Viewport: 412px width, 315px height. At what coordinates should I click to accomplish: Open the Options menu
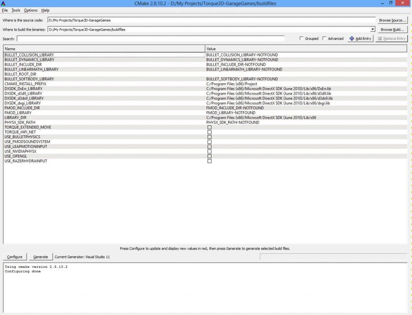(31, 10)
